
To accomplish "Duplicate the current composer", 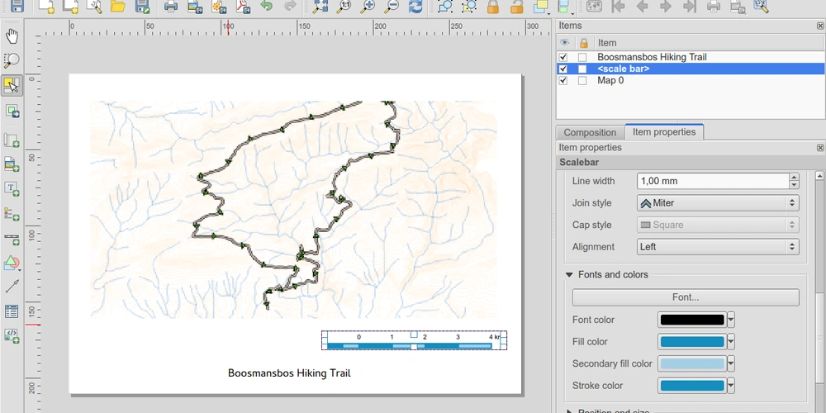I will pos(70,6).
